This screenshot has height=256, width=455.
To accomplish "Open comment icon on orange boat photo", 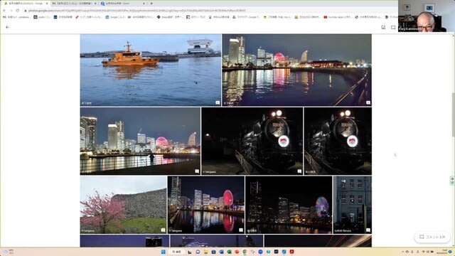I will (x=218, y=102).
